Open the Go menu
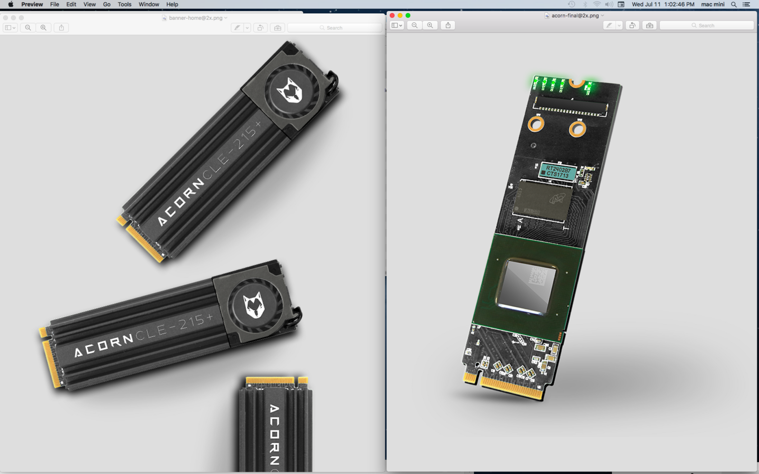This screenshot has width=759, height=474. pos(107,4)
